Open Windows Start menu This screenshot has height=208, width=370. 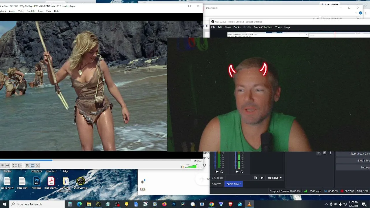[x=4, y=204]
